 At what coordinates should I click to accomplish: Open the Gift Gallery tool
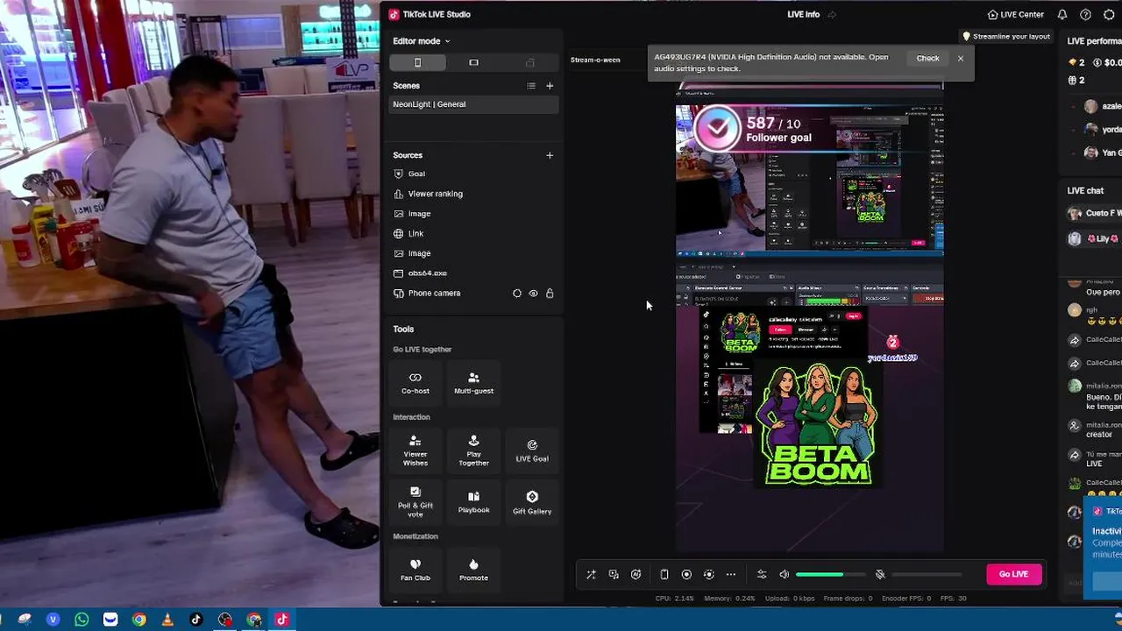point(532,501)
